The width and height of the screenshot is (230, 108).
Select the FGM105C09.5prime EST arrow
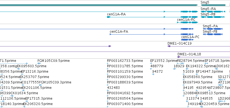[x=39, y=63]
